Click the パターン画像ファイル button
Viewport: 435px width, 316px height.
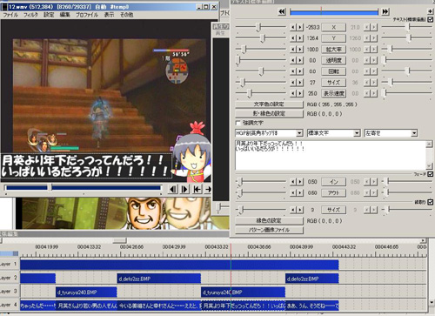pyautogui.click(x=269, y=230)
